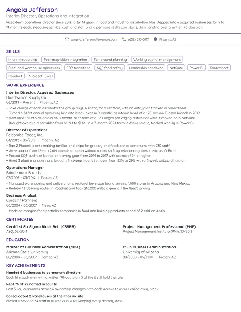Click the bullet about $1.3M annual operating loss
Image resolution: width=241 pixels, height=312 pixels.
pyautogui.click(x=103, y=113)
